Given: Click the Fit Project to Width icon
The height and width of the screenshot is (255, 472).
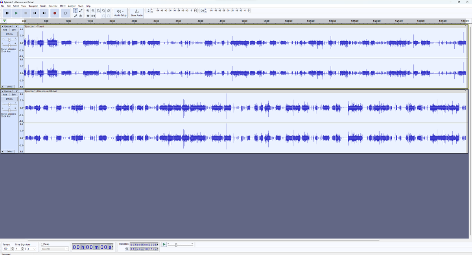Looking at the screenshot, I should coord(103,11).
